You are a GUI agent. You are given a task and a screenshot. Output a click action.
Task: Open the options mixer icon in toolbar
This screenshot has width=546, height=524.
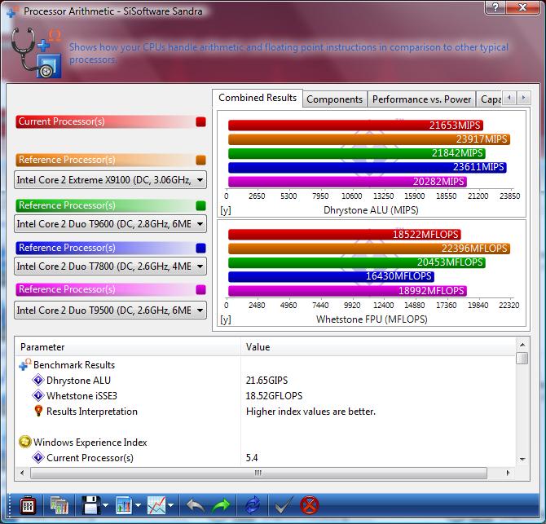coord(28,505)
